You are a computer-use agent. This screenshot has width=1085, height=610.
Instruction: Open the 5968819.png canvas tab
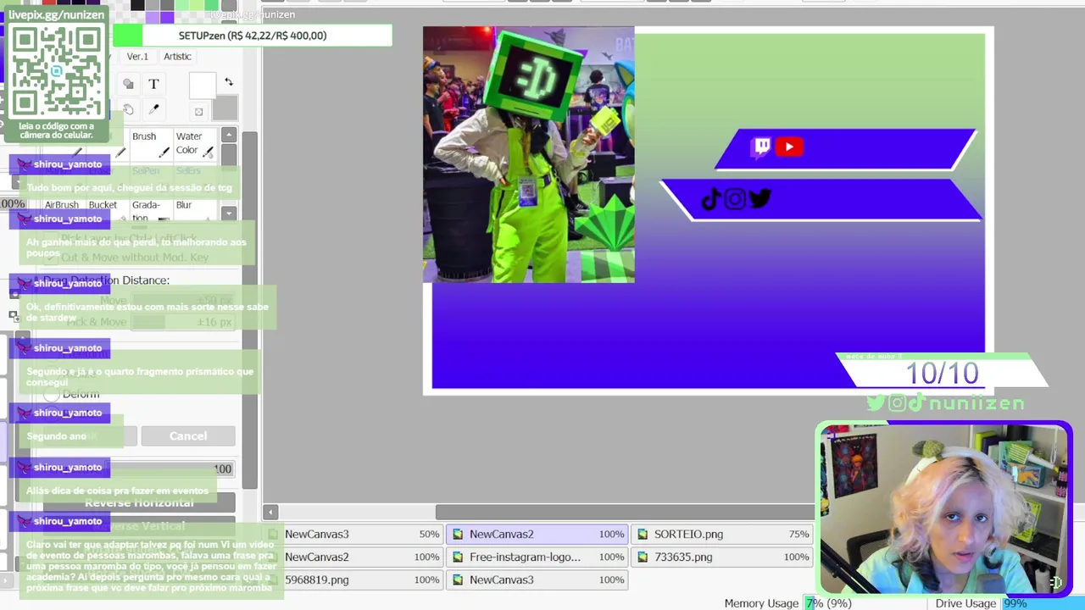(x=355, y=580)
